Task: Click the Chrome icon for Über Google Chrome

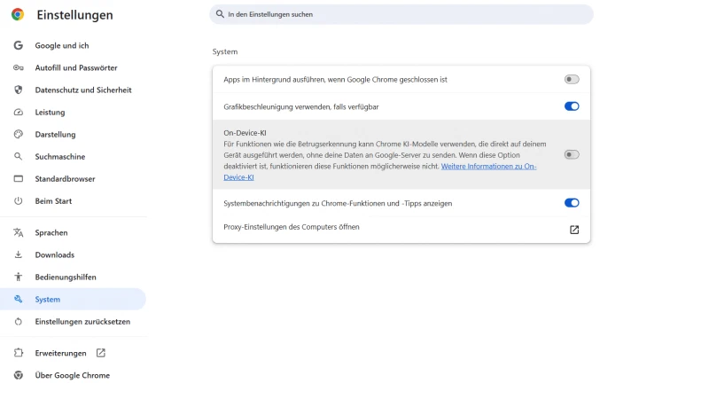Action: pos(18,374)
